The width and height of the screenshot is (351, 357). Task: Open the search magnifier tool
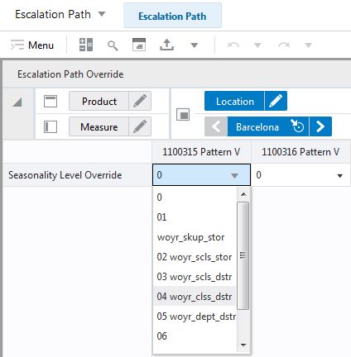[x=113, y=45]
